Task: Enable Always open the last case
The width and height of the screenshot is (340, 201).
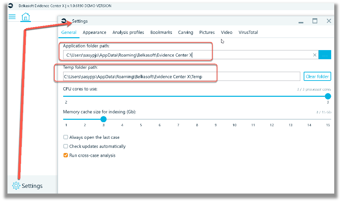Action: 66,137
